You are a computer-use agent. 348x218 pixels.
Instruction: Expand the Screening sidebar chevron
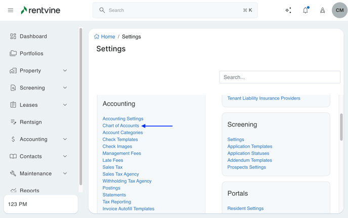tap(65, 88)
